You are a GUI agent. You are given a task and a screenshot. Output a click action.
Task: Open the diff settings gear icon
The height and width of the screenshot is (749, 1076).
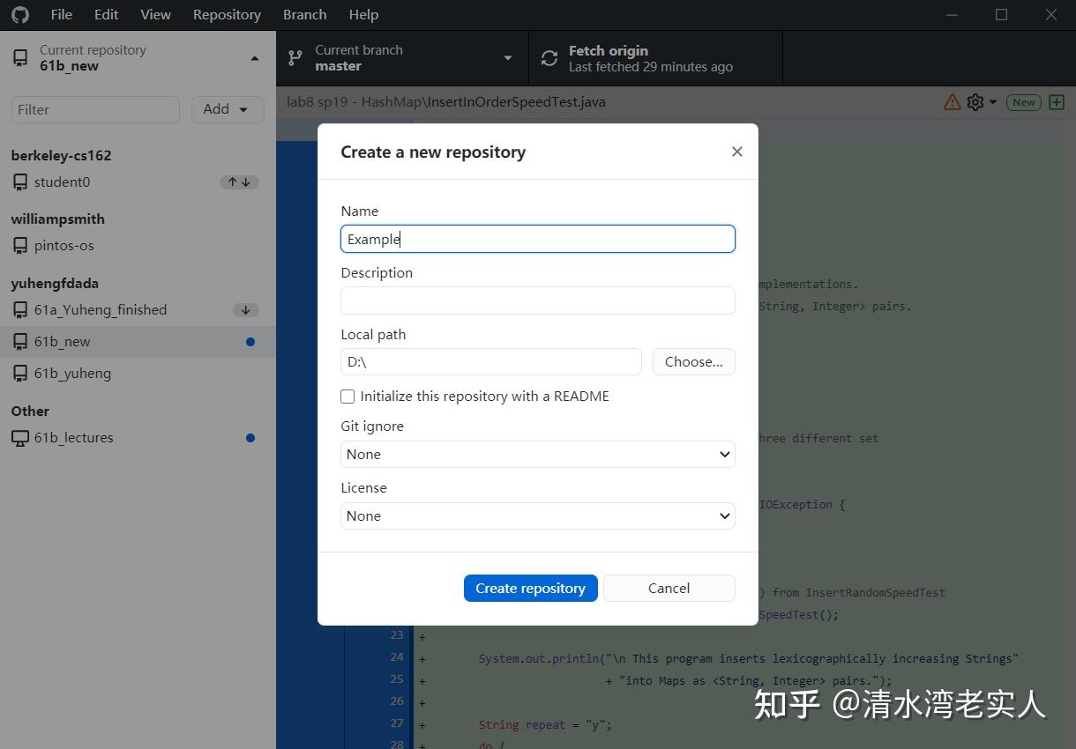[974, 101]
